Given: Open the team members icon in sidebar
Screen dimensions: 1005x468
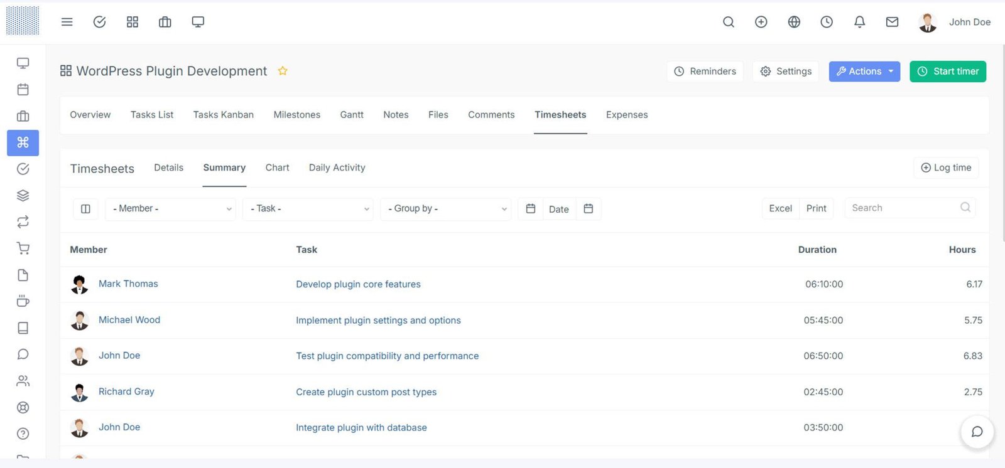Looking at the screenshot, I should pos(23,381).
